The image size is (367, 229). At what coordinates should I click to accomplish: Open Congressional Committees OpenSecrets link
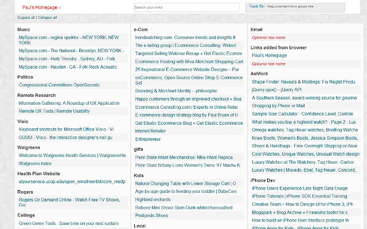[x=59, y=85]
